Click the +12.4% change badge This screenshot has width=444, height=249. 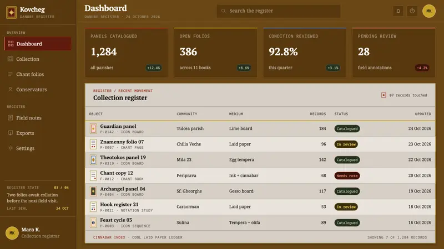(x=154, y=68)
